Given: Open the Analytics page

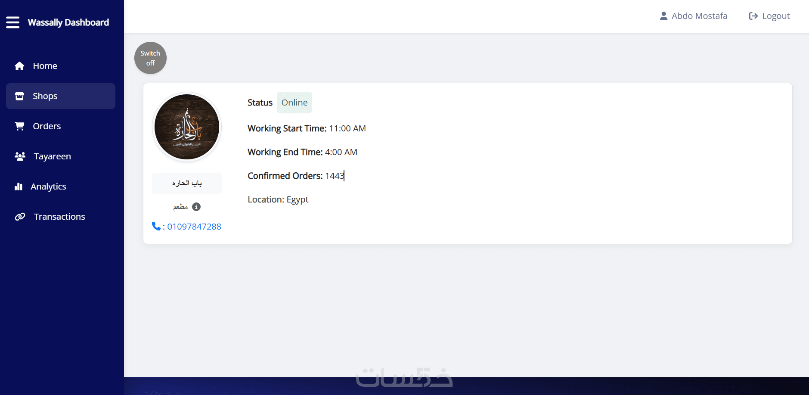Looking at the screenshot, I should pos(61,187).
